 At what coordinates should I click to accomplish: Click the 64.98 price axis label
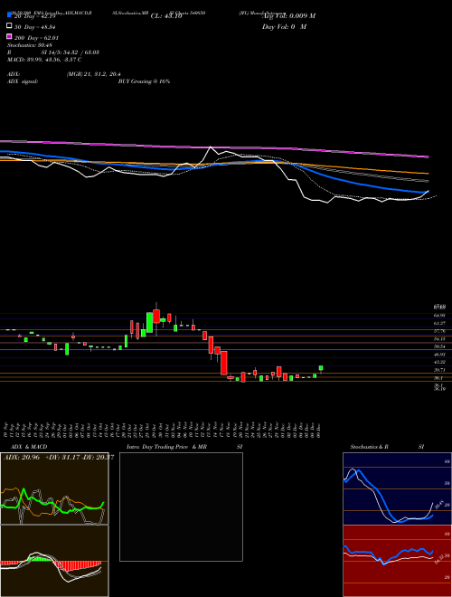coord(439,316)
